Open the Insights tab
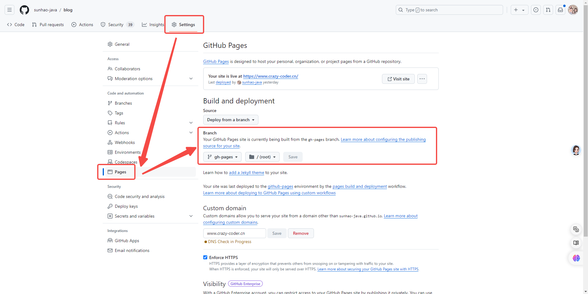 153,25
